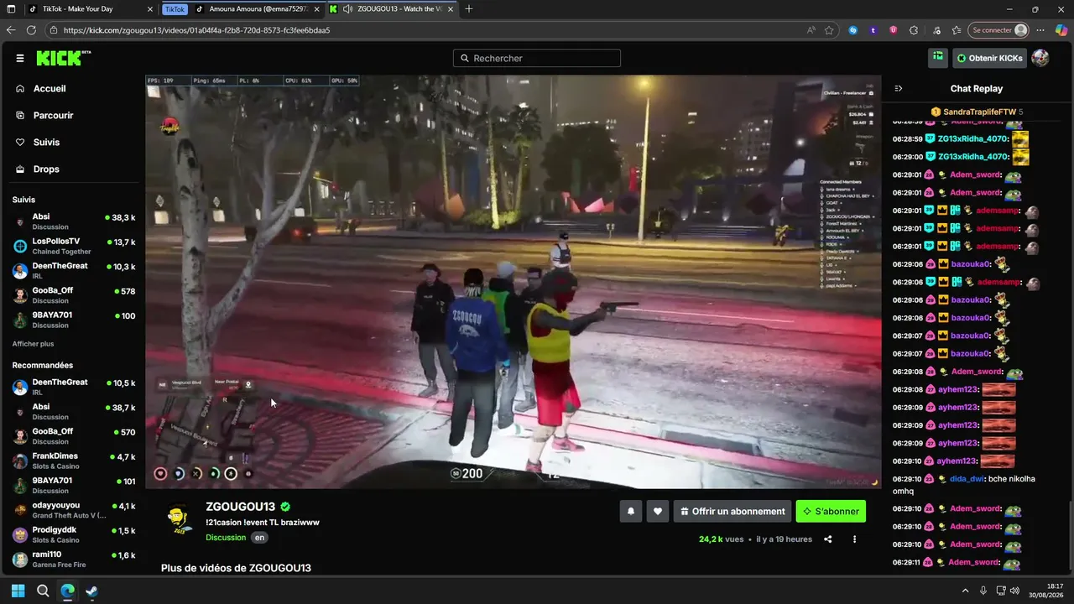This screenshot has height=604, width=1074.
Task: Click the browser address bar URL
Action: click(x=197, y=30)
